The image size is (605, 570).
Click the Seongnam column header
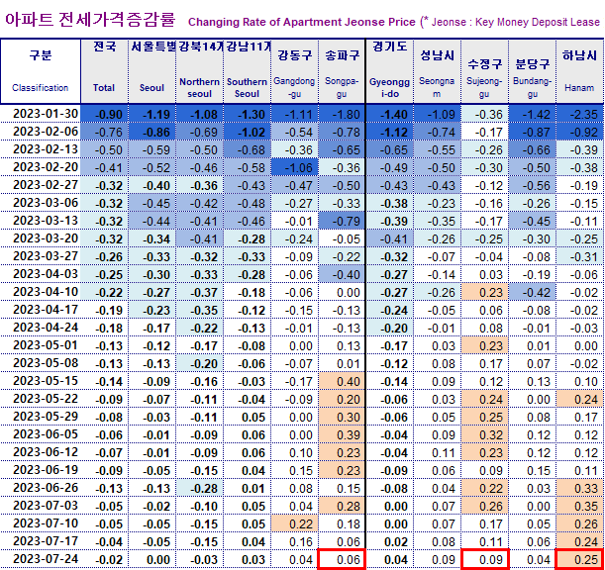[x=437, y=71]
